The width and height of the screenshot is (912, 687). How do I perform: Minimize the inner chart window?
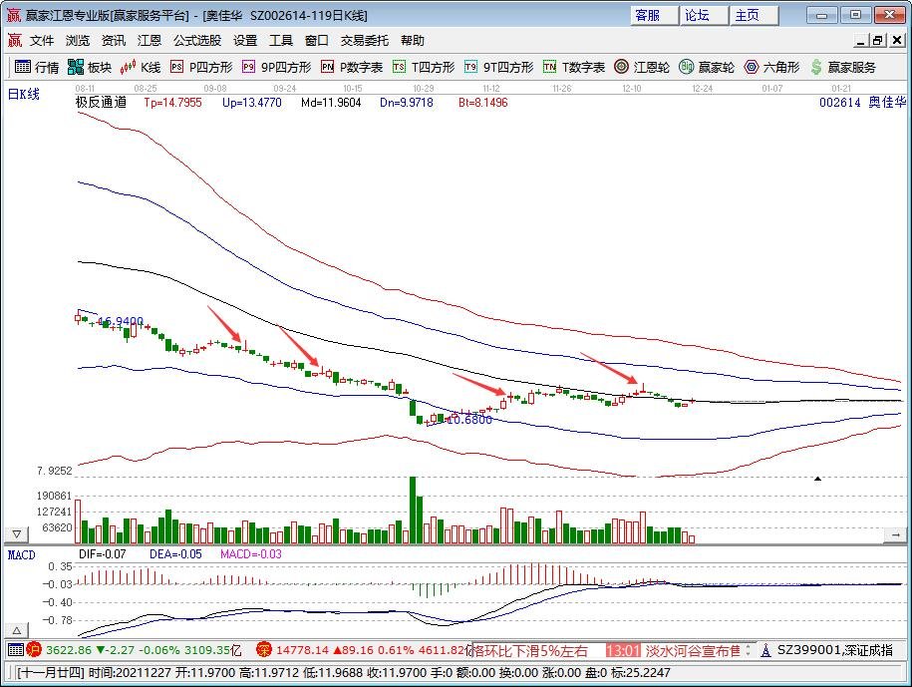coord(861,40)
